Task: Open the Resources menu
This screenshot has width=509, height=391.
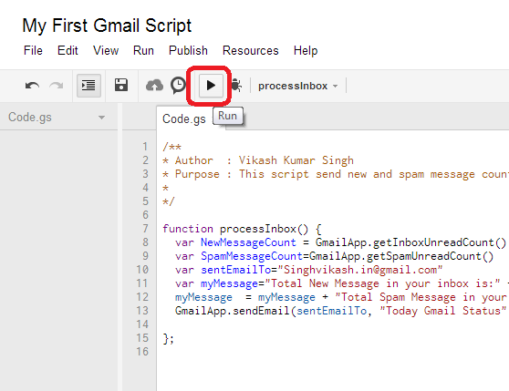Action: click(251, 50)
